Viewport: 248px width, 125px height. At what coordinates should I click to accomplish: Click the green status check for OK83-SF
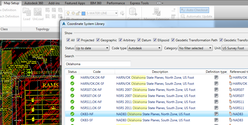[72, 120]
